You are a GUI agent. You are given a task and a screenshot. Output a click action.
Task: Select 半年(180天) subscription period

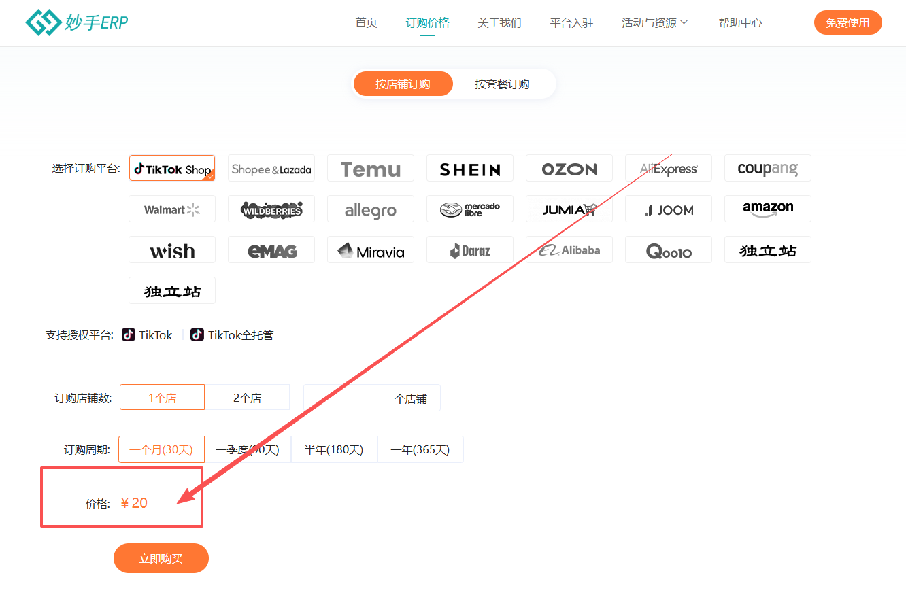pyautogui.click(x=333, y=449)
